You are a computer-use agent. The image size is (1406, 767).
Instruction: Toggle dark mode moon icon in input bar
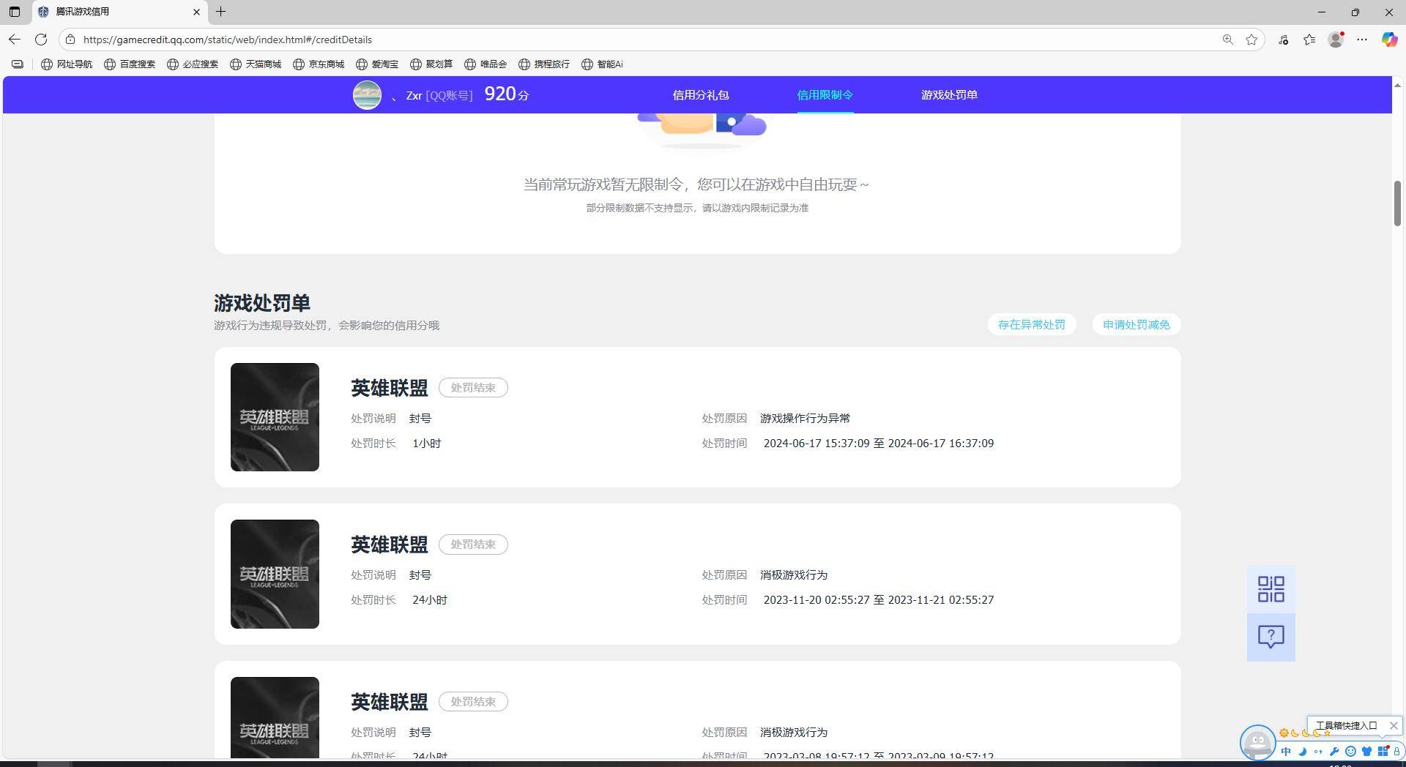tap(1303, 752)
